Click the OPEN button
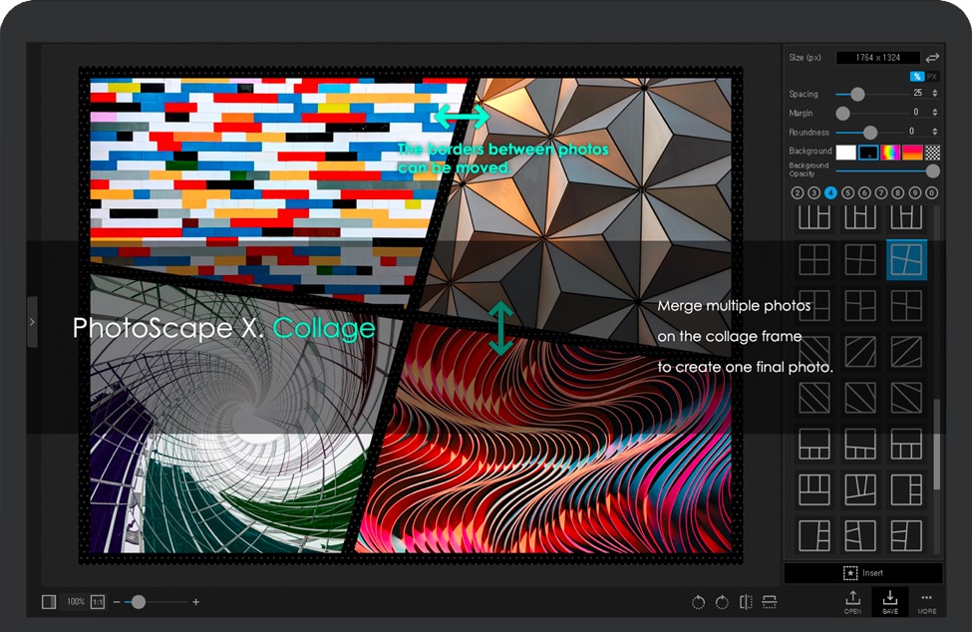 (x=852, y=602)
